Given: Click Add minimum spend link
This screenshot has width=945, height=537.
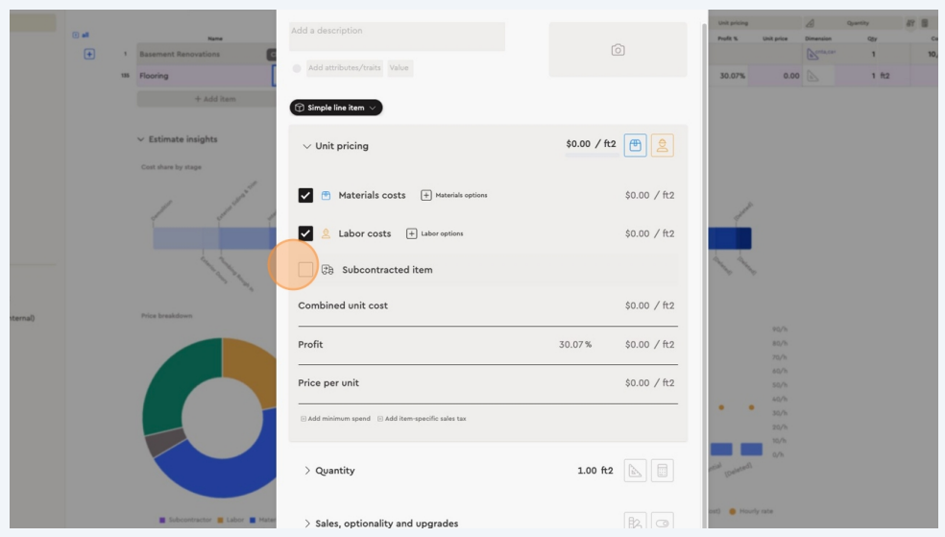Looking at the screenshot, I should pyautogui.click(x=335, y=419).
